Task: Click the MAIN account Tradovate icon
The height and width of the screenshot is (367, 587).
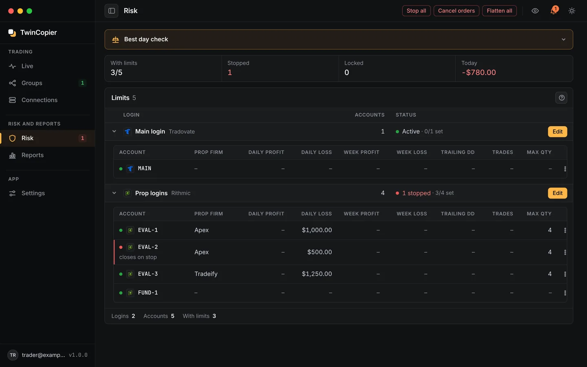Action: pos(130,168)
